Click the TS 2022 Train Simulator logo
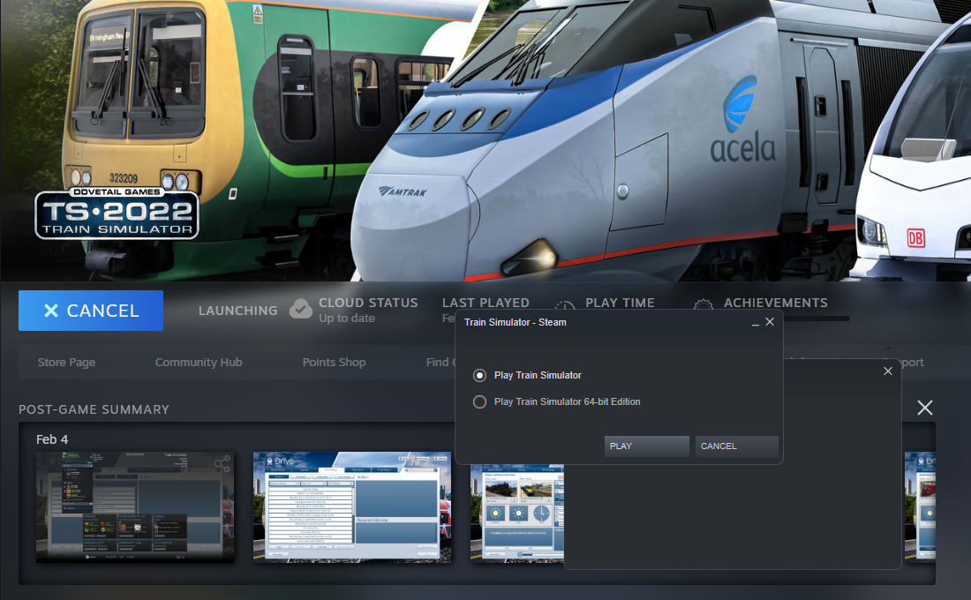 point(117,213)
